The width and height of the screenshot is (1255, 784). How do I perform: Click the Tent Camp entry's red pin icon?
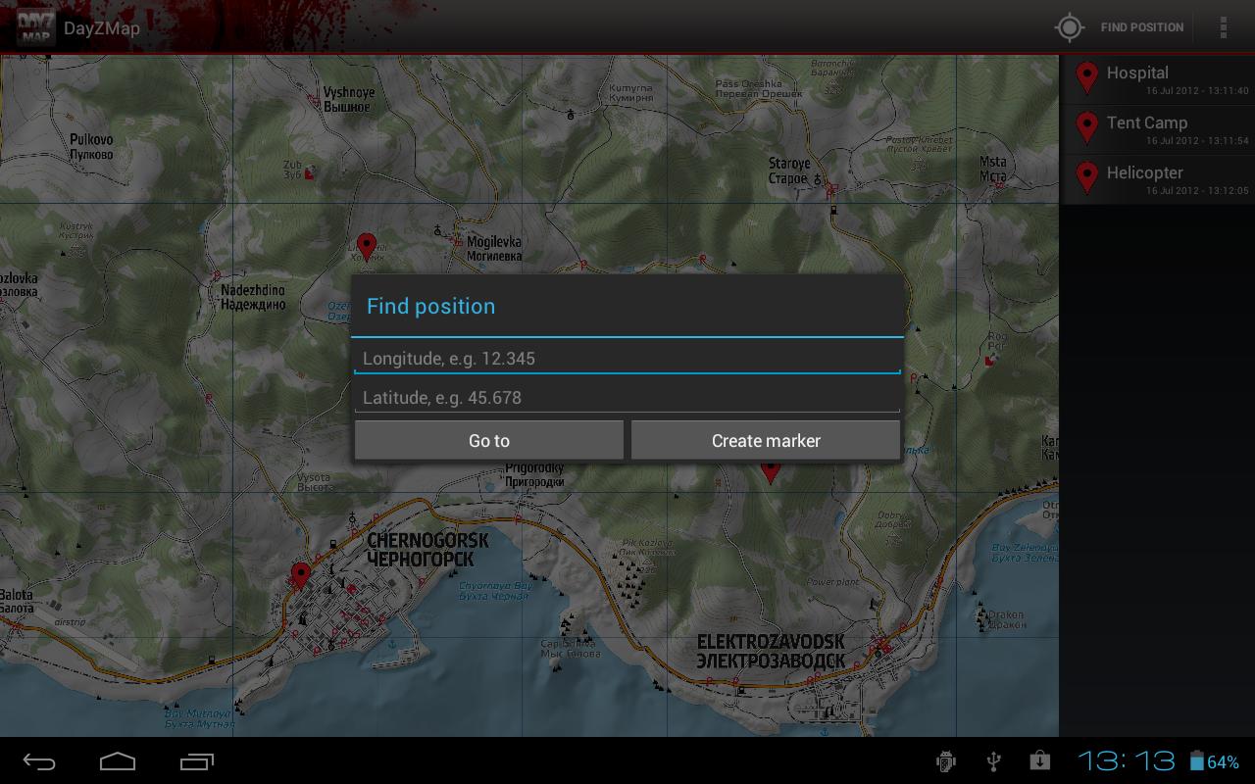point(1086,128)
